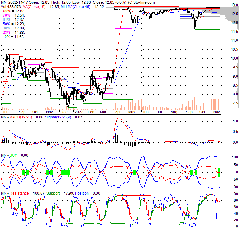Click the '38% = 12.08' Fibonacci level
Image resolution: width=239 pixels, height=229 pixels.
point(14,28)
